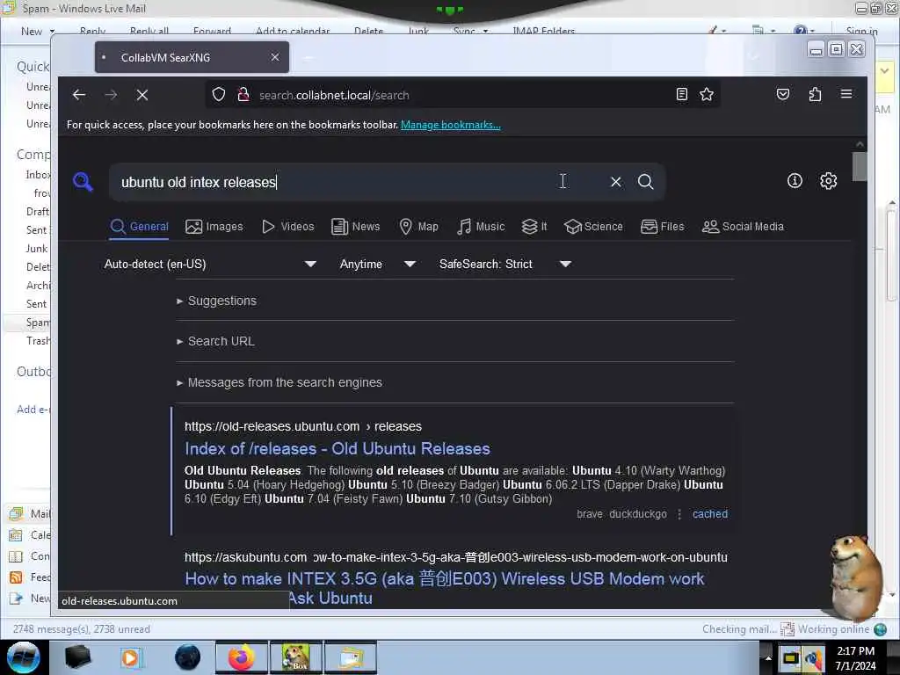
Task: Click the result options three-dot button
Action: (x=679, y=514)
